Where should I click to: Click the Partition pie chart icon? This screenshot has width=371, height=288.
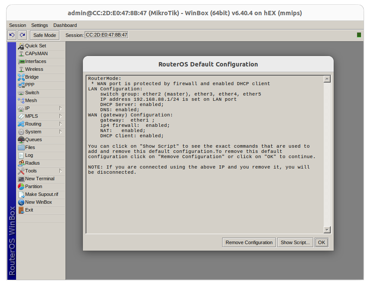[21, 187]
